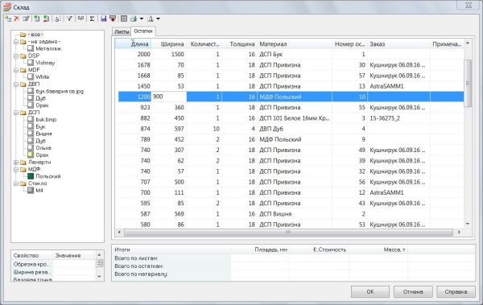Collapse the МДФ tree folder

pos(16,169)
